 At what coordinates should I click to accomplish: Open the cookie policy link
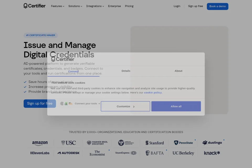[153, 92]
